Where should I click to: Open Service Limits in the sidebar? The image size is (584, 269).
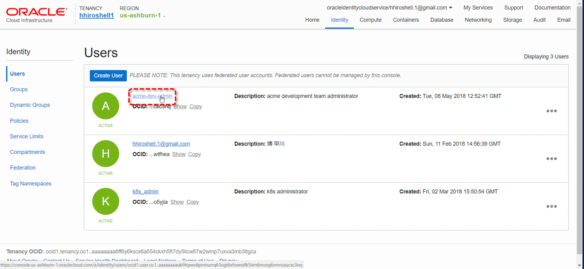click(27, 136)
